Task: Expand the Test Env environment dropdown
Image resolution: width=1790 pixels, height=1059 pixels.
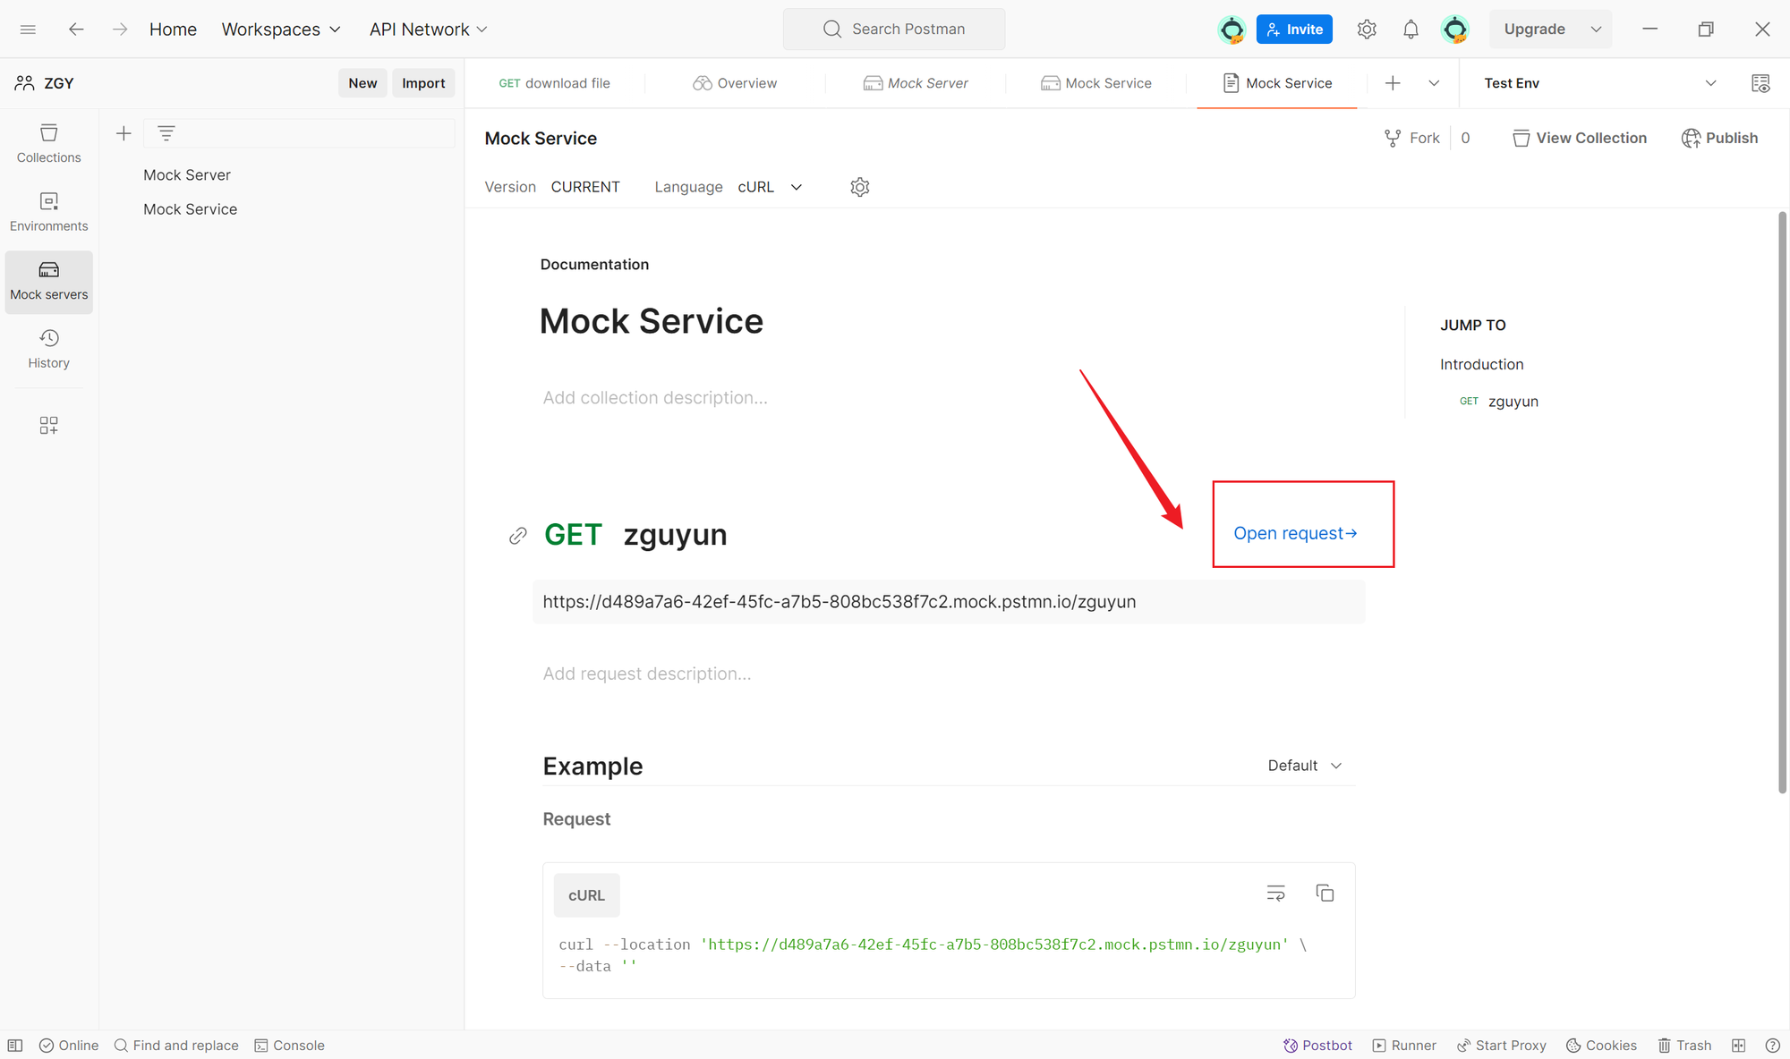Action: [1713, 82]
